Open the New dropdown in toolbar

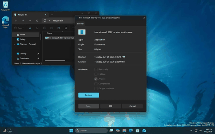19,28
